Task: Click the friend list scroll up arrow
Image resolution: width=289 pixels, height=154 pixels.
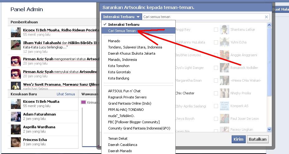Action: 269,25
